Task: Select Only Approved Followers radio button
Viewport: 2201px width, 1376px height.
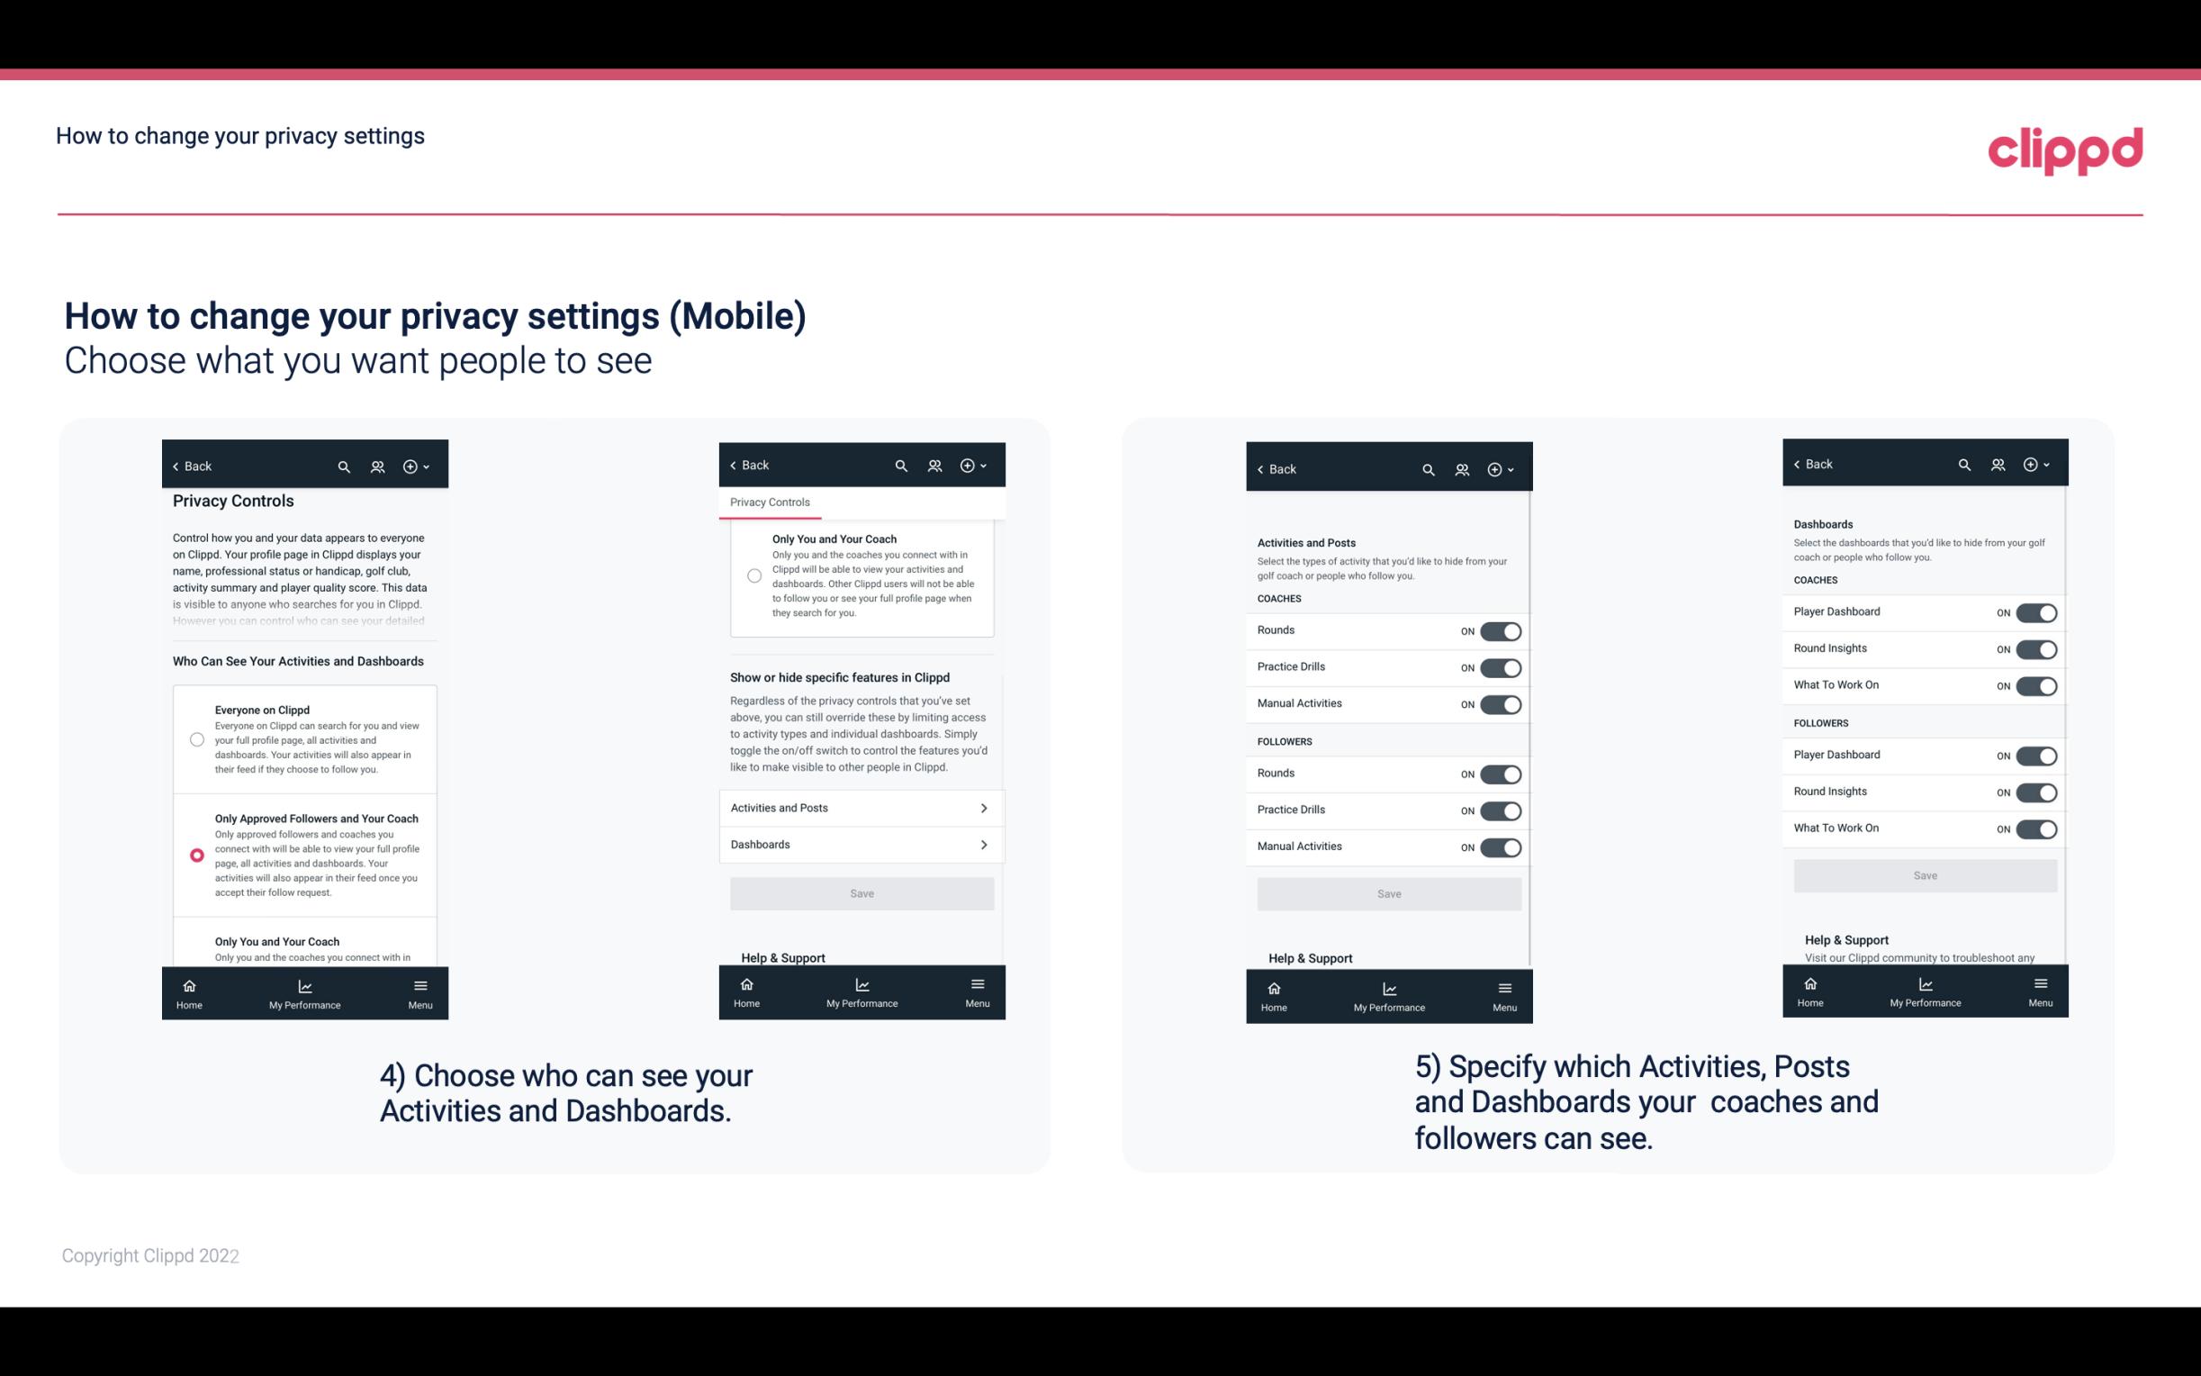Action: 195,855
